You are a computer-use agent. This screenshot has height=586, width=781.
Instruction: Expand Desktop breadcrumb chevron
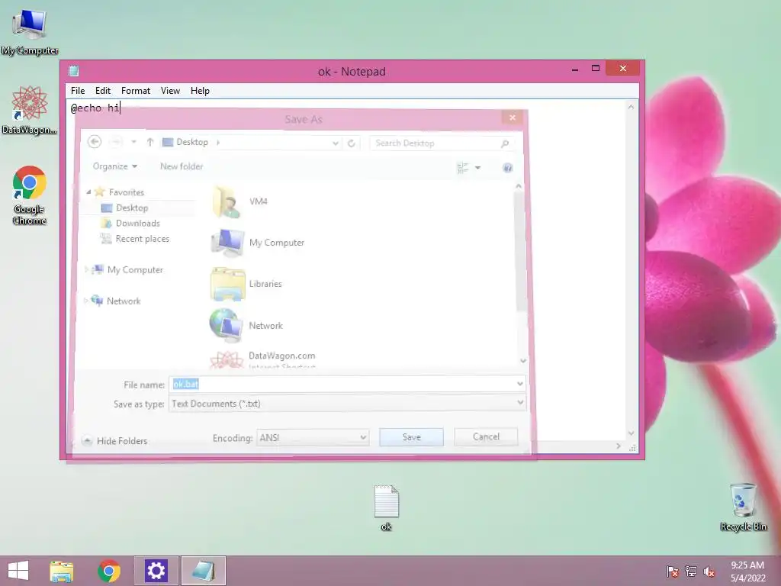tap(217, 143)
